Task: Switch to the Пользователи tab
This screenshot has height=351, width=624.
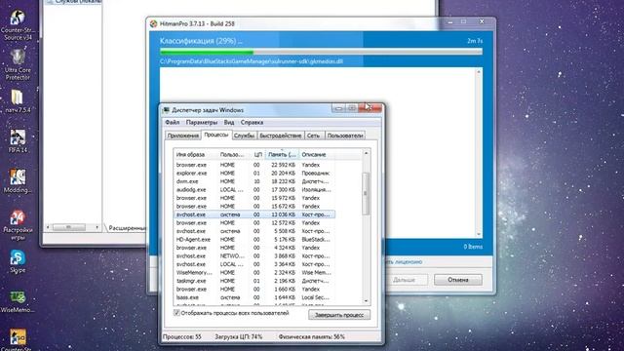Action: coord(345,136)
